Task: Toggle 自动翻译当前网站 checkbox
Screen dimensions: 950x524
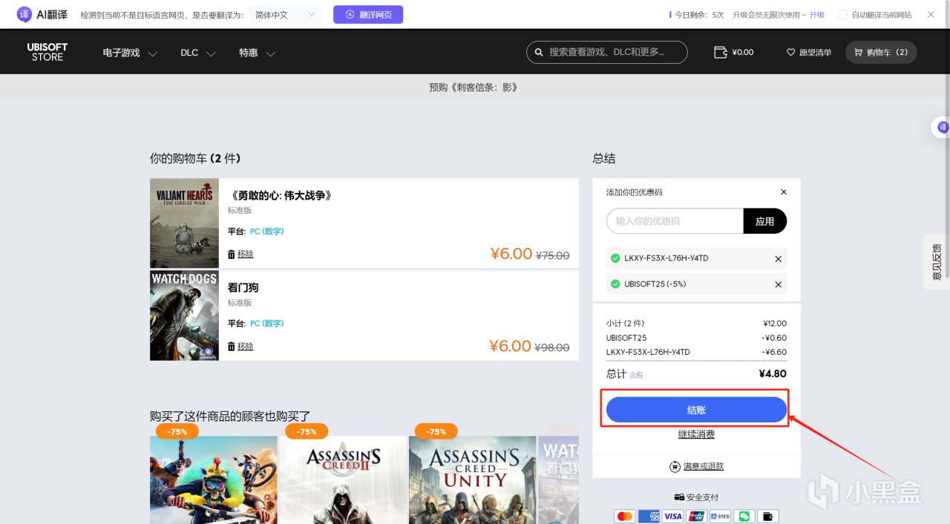Action: pos(842,15)
